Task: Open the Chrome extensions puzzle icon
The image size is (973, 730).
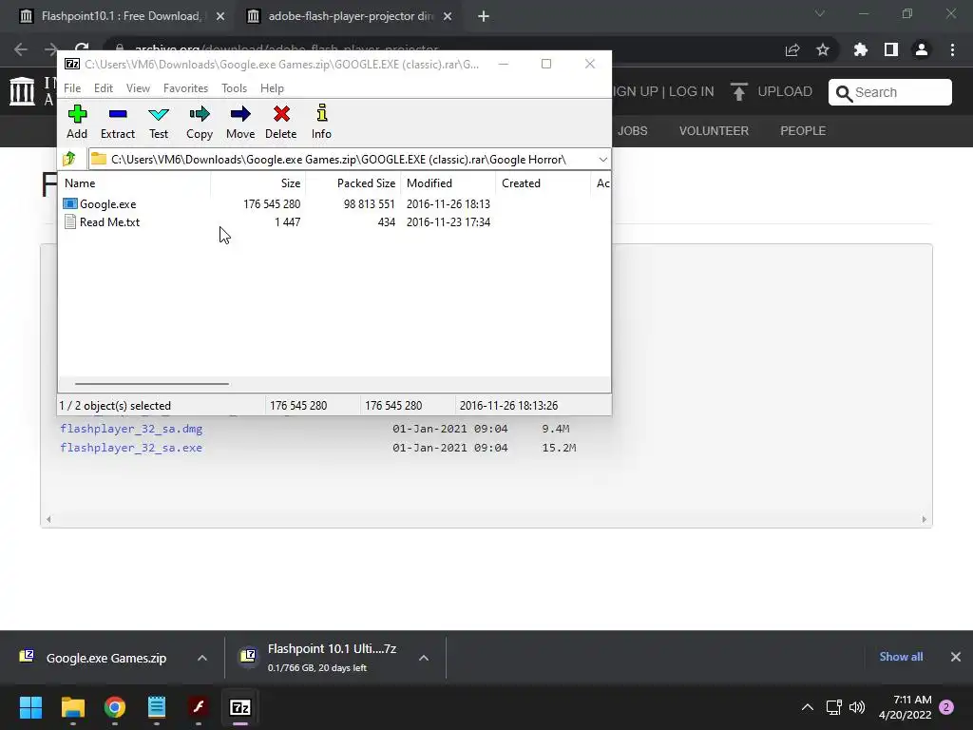Action: click(861, 49)
